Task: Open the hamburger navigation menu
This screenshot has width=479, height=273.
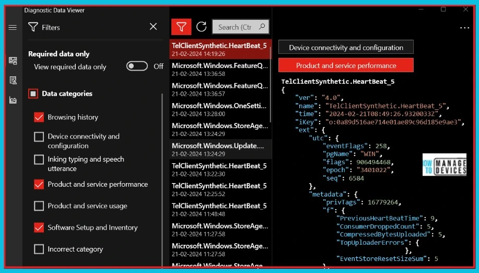Action: click(13, 28)
